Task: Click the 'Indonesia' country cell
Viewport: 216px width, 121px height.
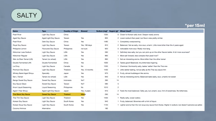Action: [67, 80]
